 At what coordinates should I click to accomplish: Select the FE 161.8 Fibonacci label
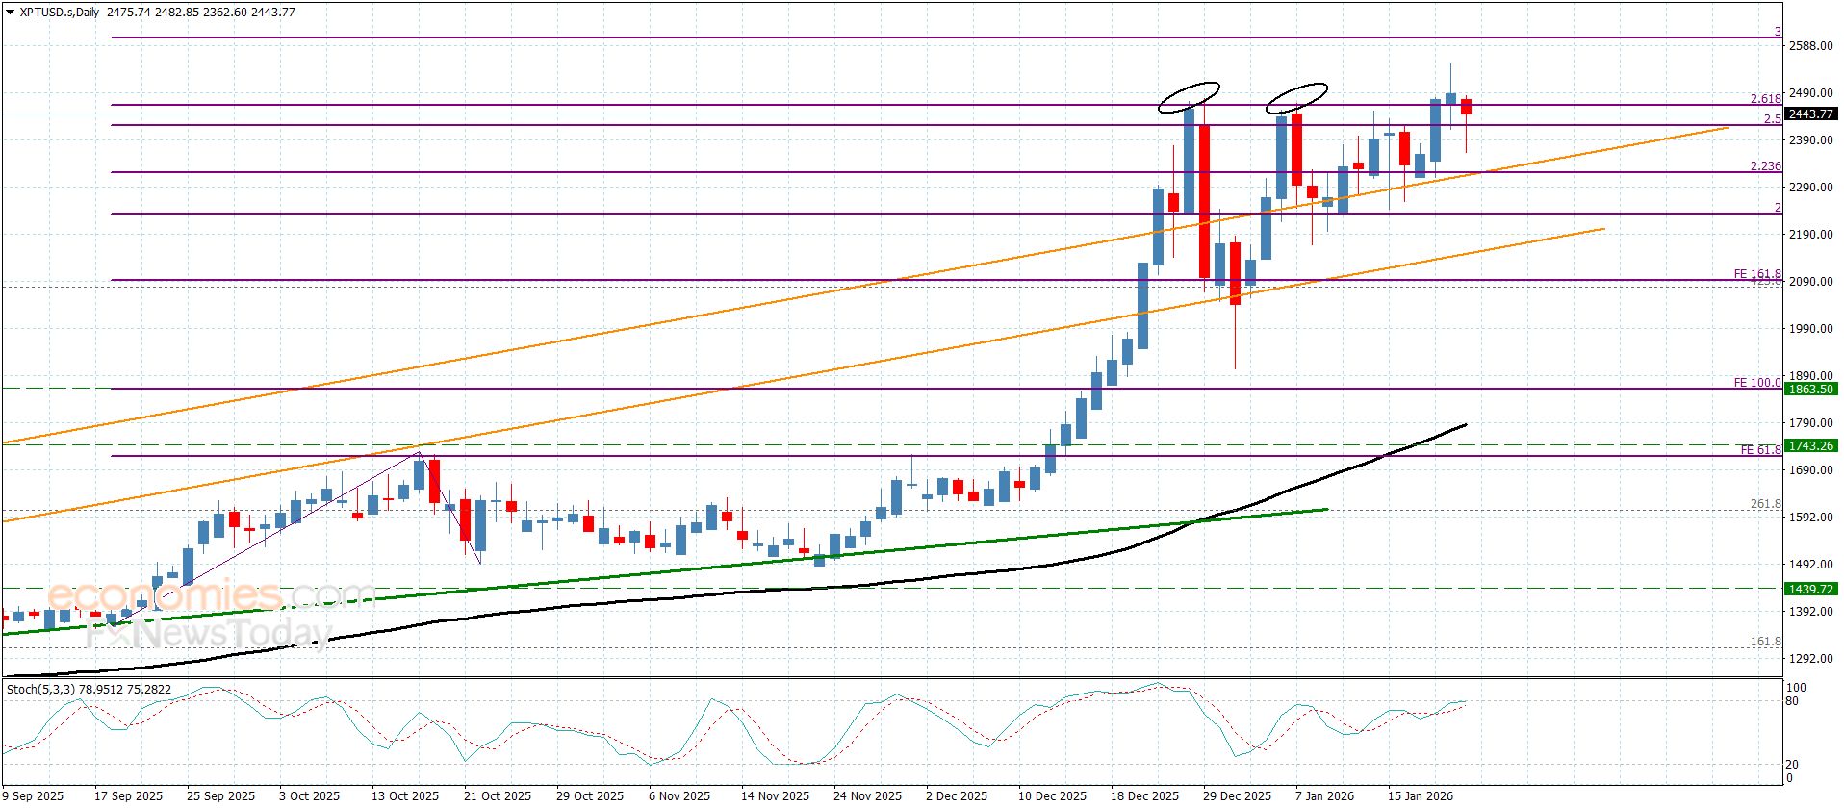coord(1756,274)
